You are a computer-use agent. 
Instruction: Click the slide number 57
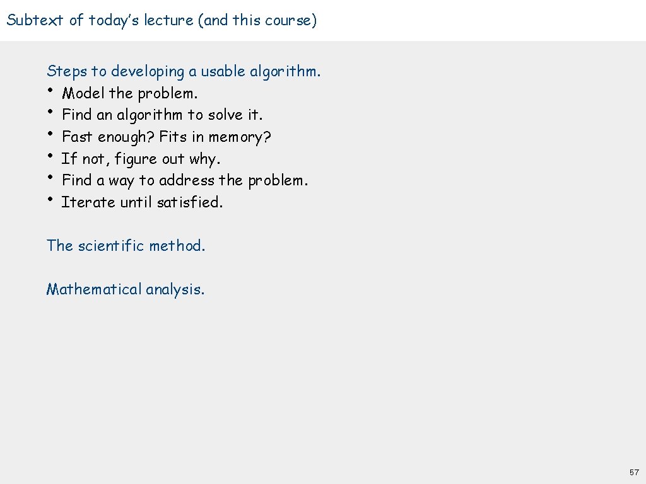tap(634, 472)
